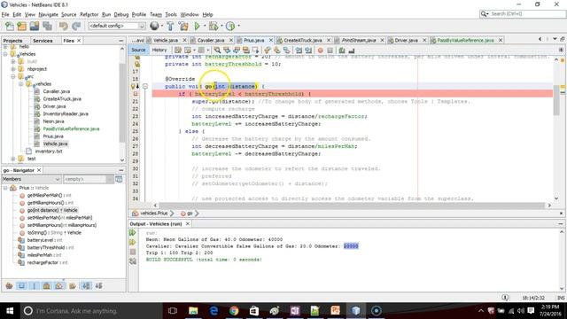Click the vehicles.Prius breadcrumb

click(x=153, y=214)
